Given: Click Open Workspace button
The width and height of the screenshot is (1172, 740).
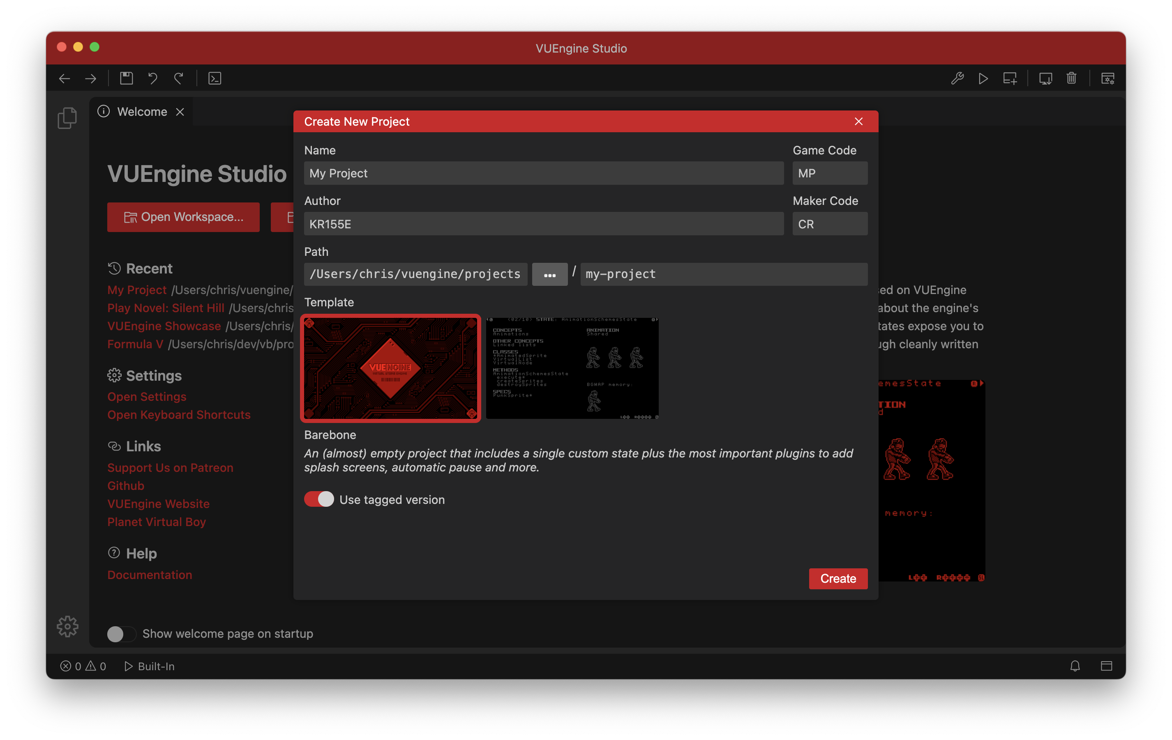Looking at the screenshot, I should click(x=184, y=217).
